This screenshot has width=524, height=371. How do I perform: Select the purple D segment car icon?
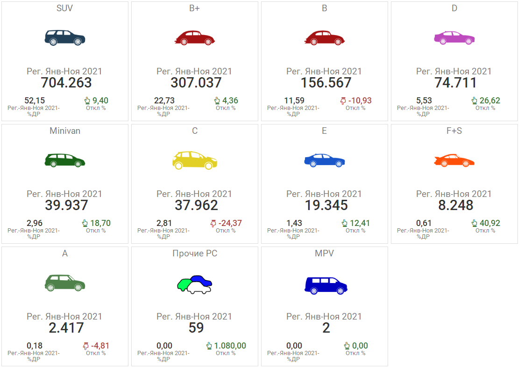(454, 38)
